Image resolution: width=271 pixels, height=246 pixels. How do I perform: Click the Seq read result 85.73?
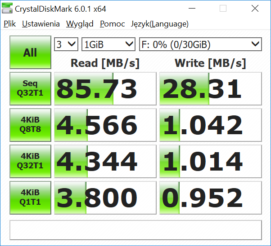tap(105, 88)
